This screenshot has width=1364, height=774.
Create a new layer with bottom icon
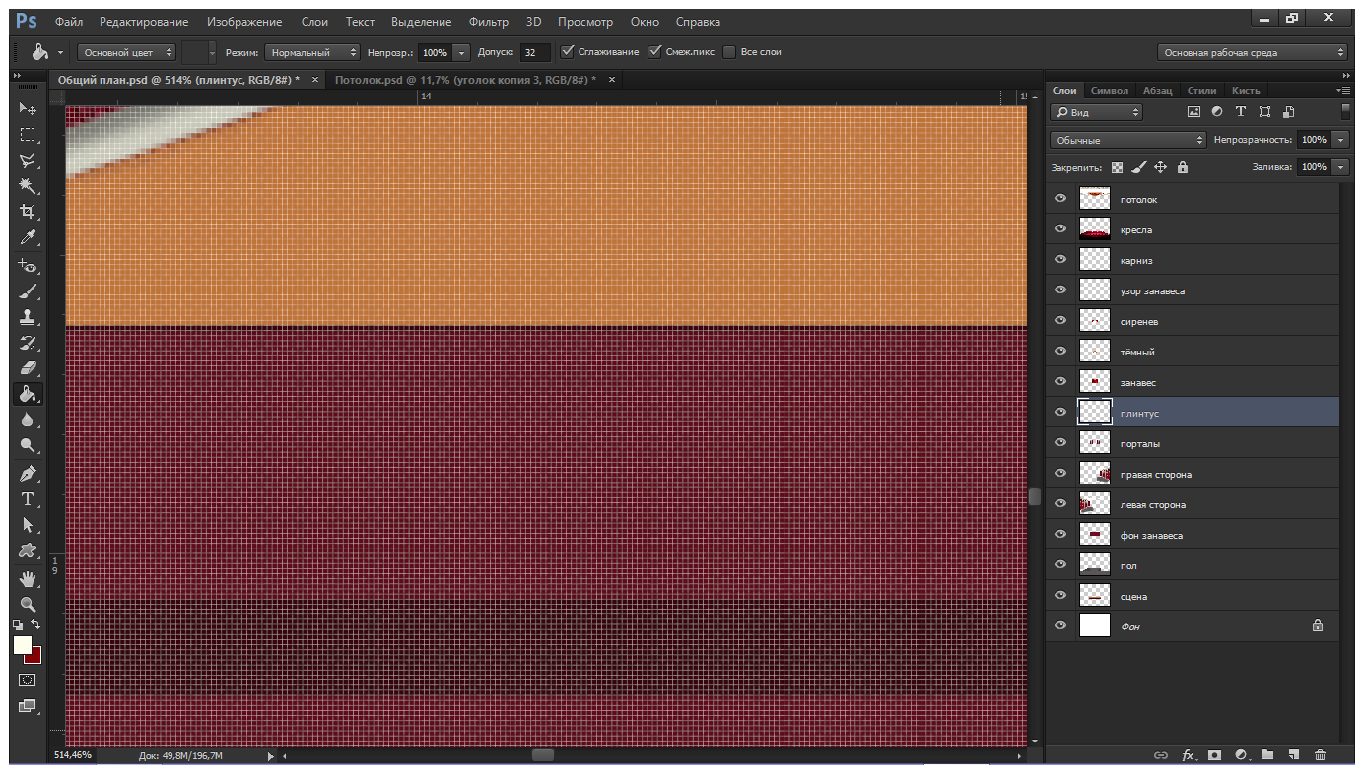pos(1293,755)
